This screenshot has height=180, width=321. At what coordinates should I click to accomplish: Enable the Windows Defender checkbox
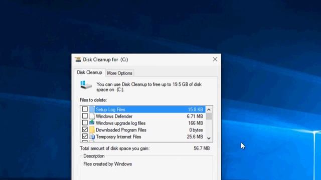point(85,116)
